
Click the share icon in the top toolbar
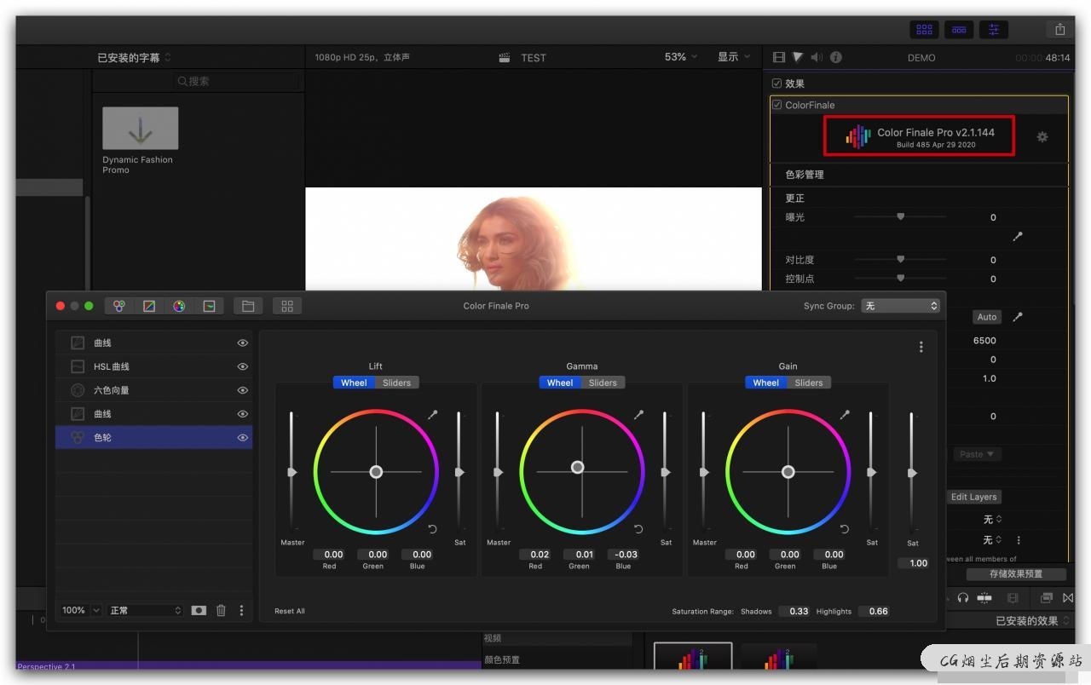pos(1059,29)
